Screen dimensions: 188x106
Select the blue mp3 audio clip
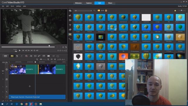(x=37, y=97)
